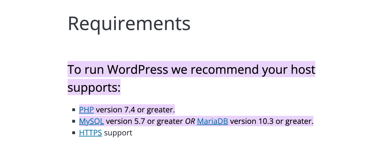387x148 pixels.
Task: Click the bullet before the PHP item
Action: pyautogui.click(x=74, y=110)
